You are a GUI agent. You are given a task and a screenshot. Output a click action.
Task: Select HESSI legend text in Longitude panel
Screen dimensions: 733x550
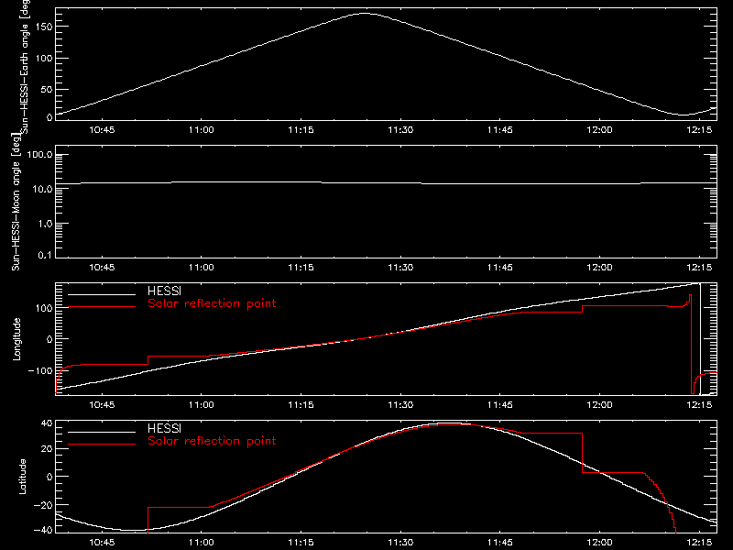pos(164,291)
